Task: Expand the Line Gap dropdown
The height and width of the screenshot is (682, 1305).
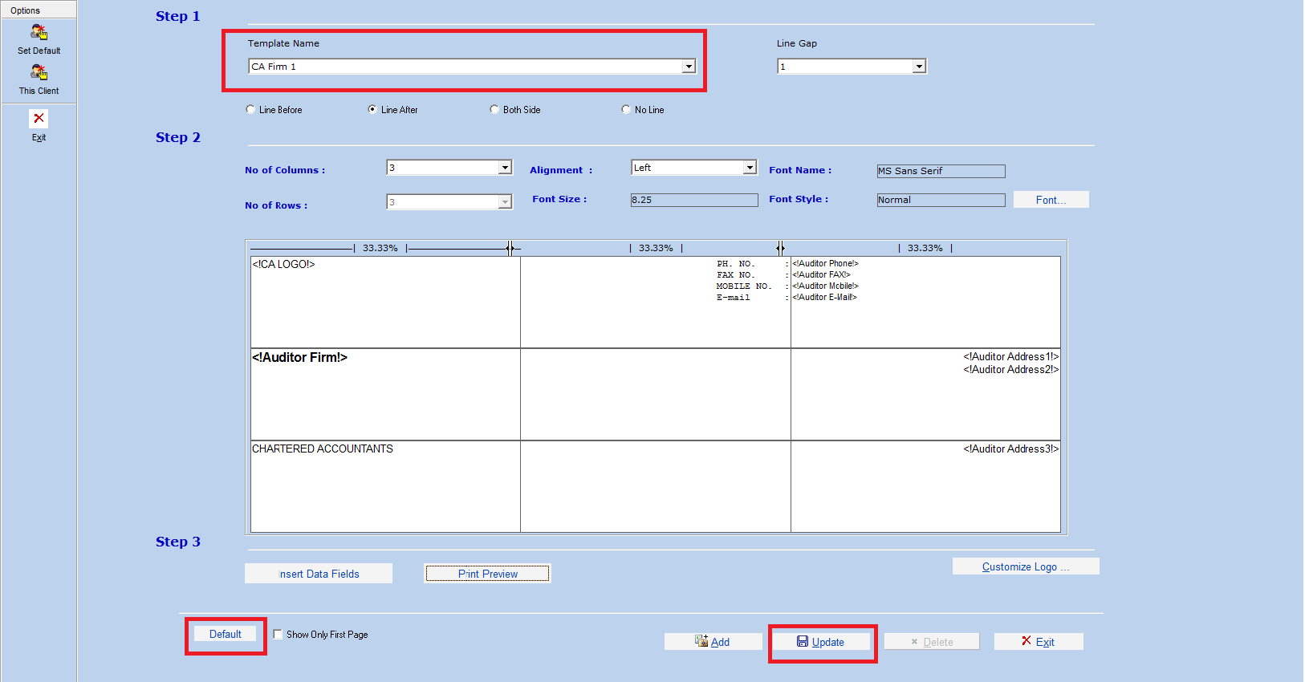Action: tap(919, 67)
